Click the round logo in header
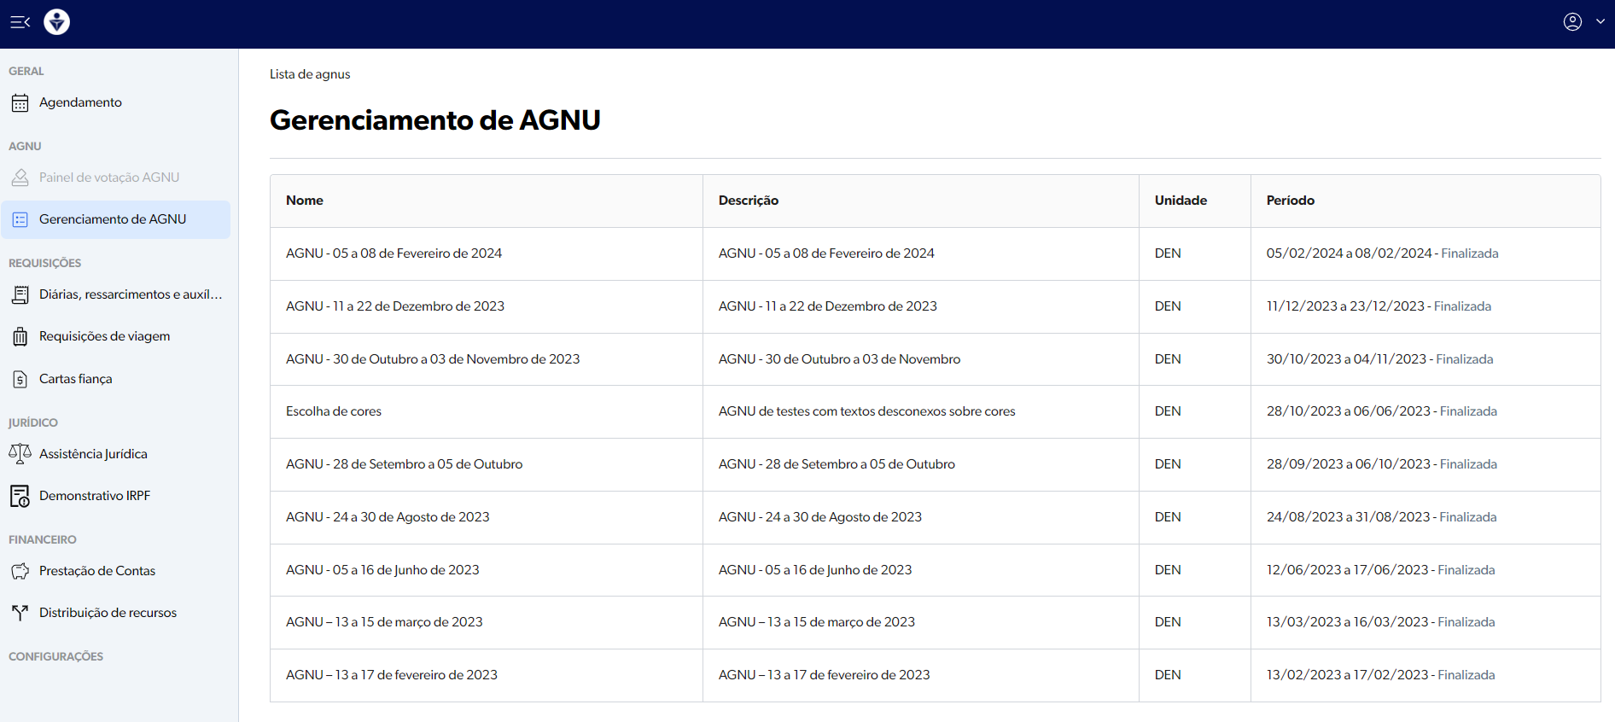 click(57, 22)
